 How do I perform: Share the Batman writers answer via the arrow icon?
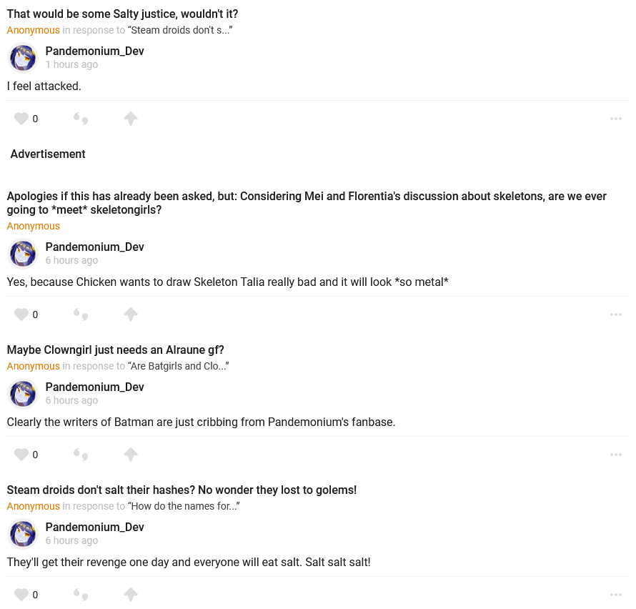[x=130, y=455]
